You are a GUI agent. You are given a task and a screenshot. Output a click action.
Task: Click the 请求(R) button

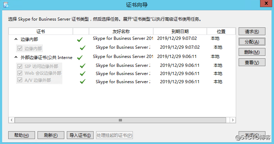(252, 32)
